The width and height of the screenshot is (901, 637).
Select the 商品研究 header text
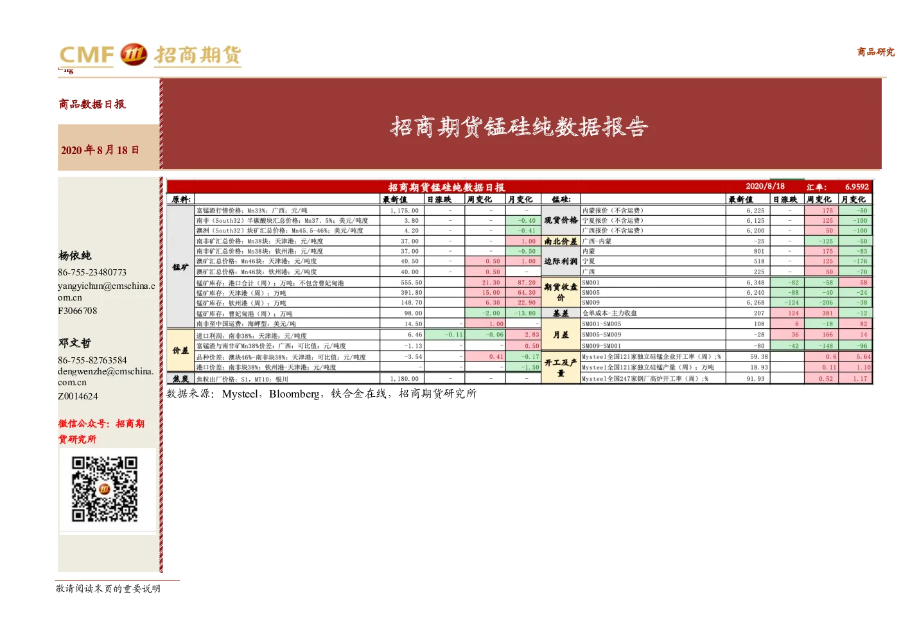coord(875,52)
